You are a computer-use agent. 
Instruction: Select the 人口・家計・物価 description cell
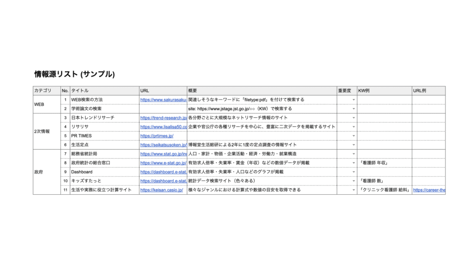(x=262, y=154)
